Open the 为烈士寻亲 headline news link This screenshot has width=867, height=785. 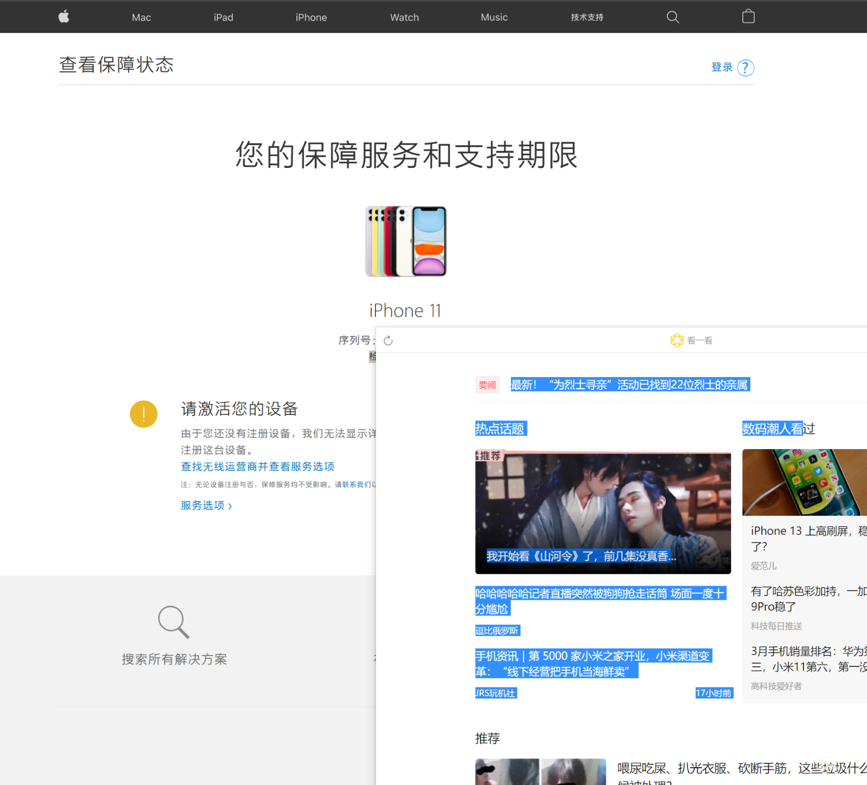point(630,385)
